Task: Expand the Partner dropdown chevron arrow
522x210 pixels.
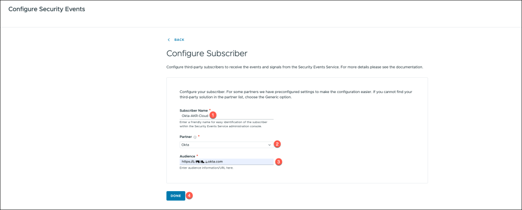Action: tap(269, 145)
